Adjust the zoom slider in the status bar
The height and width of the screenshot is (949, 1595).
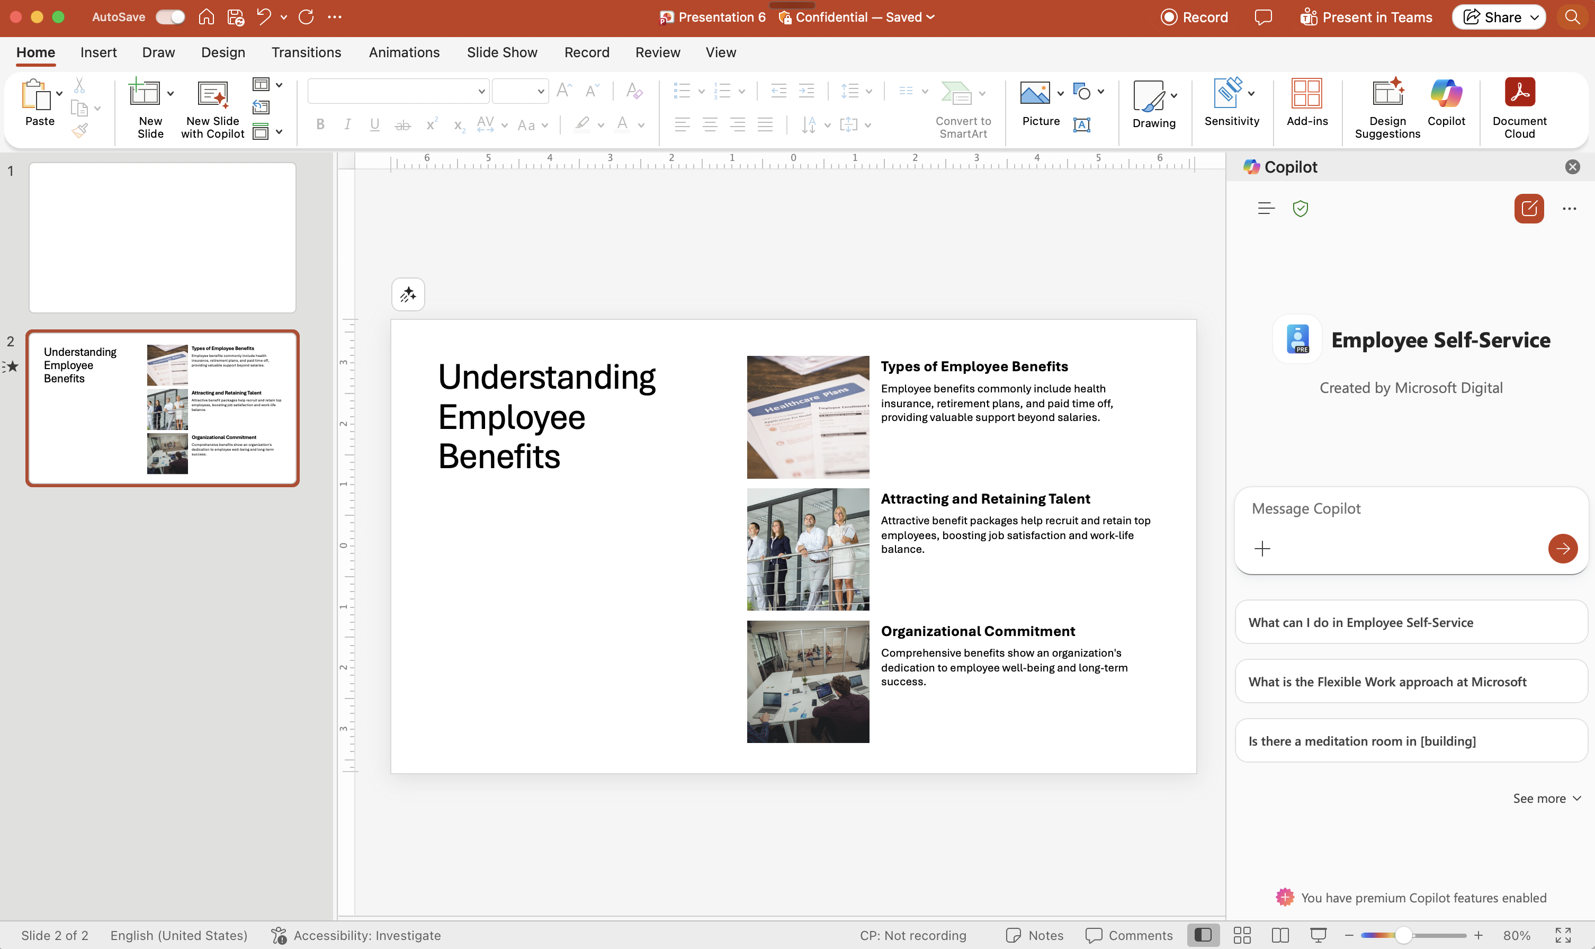pos(1403,935)
